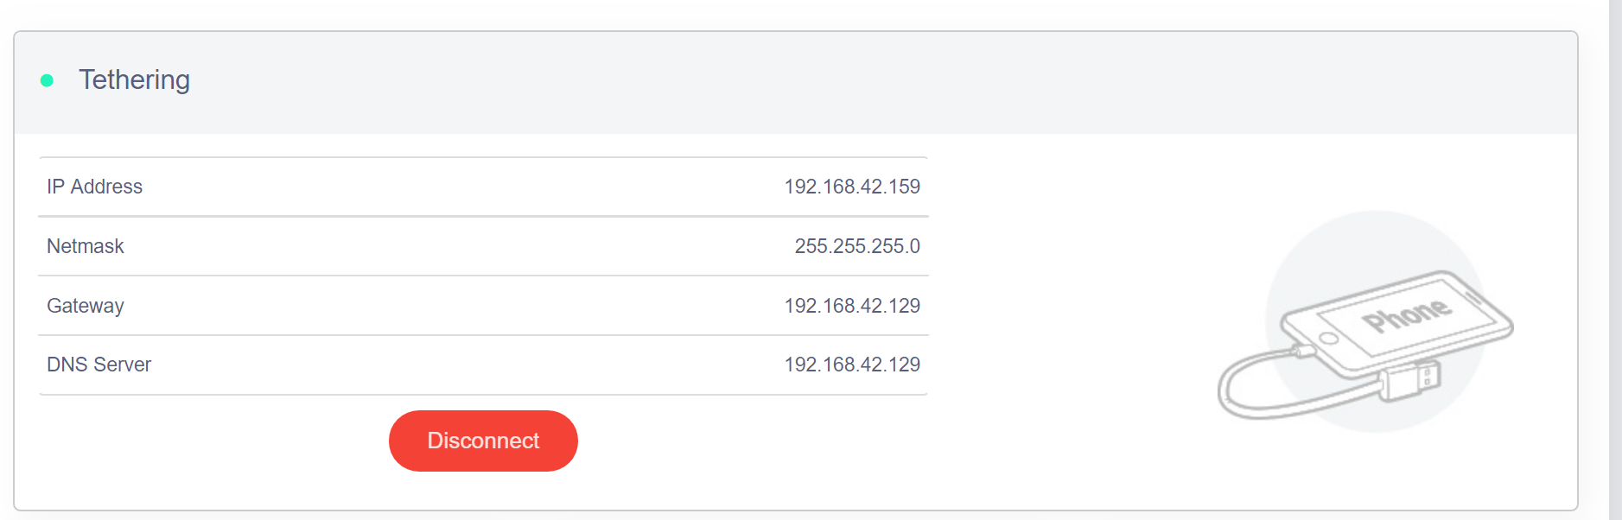Click the vertical scrollbar on the right edge
This screenshot has width=1622, height=520.
[1614, 259]
